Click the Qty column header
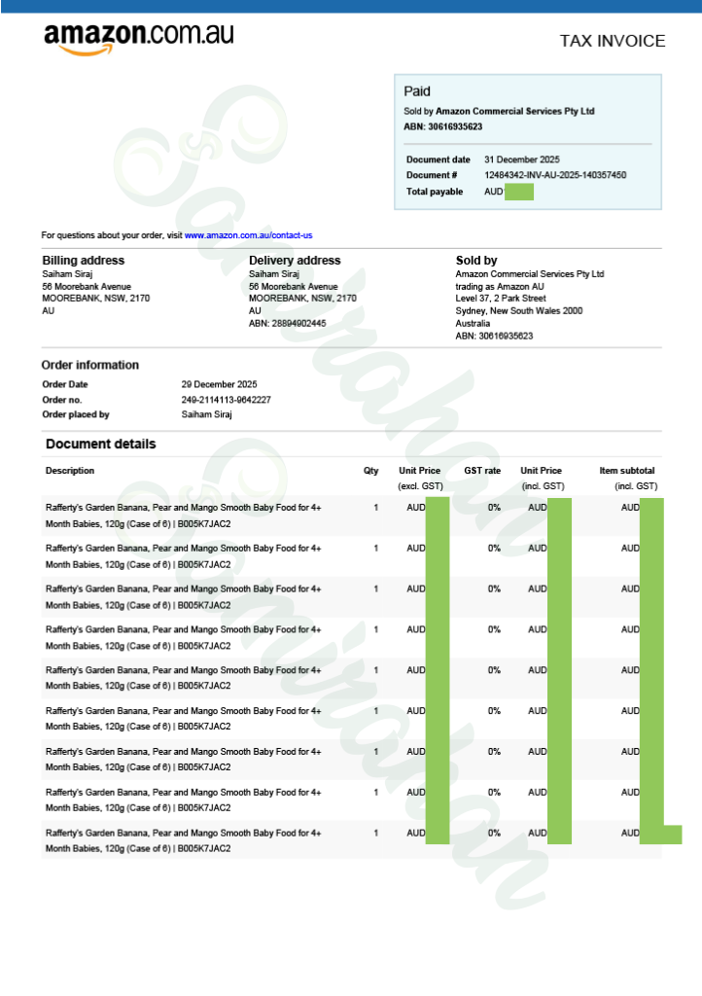Image resolution: width=702 pixels, height=996 pixels. coord(370,471)
